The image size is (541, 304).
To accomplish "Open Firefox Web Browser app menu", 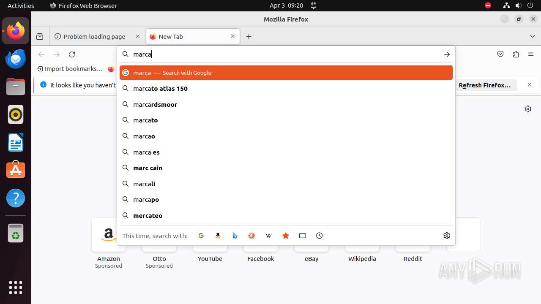I will pyautogui.click(x=83, y=5).
